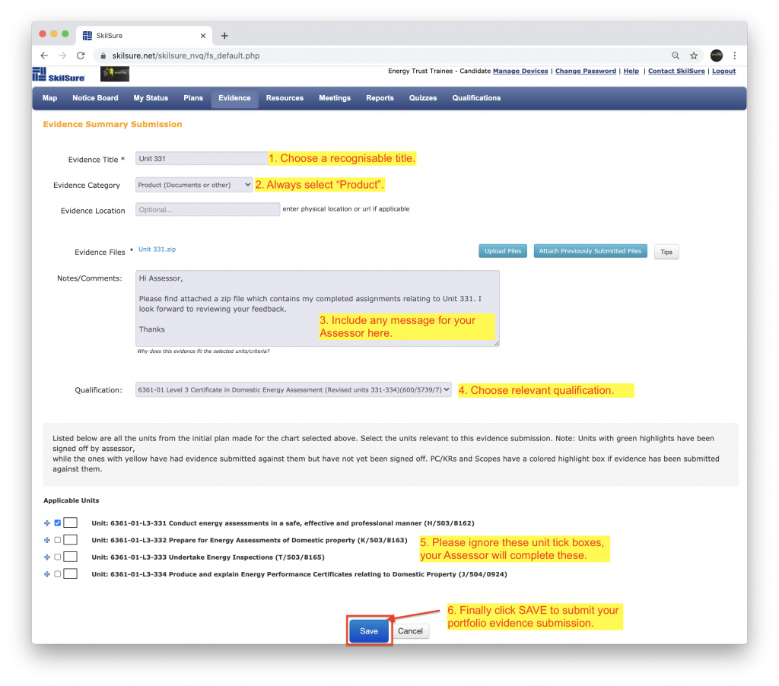779x686 pixels.
Task: Open the Map menu item
Action: (49, 98)
